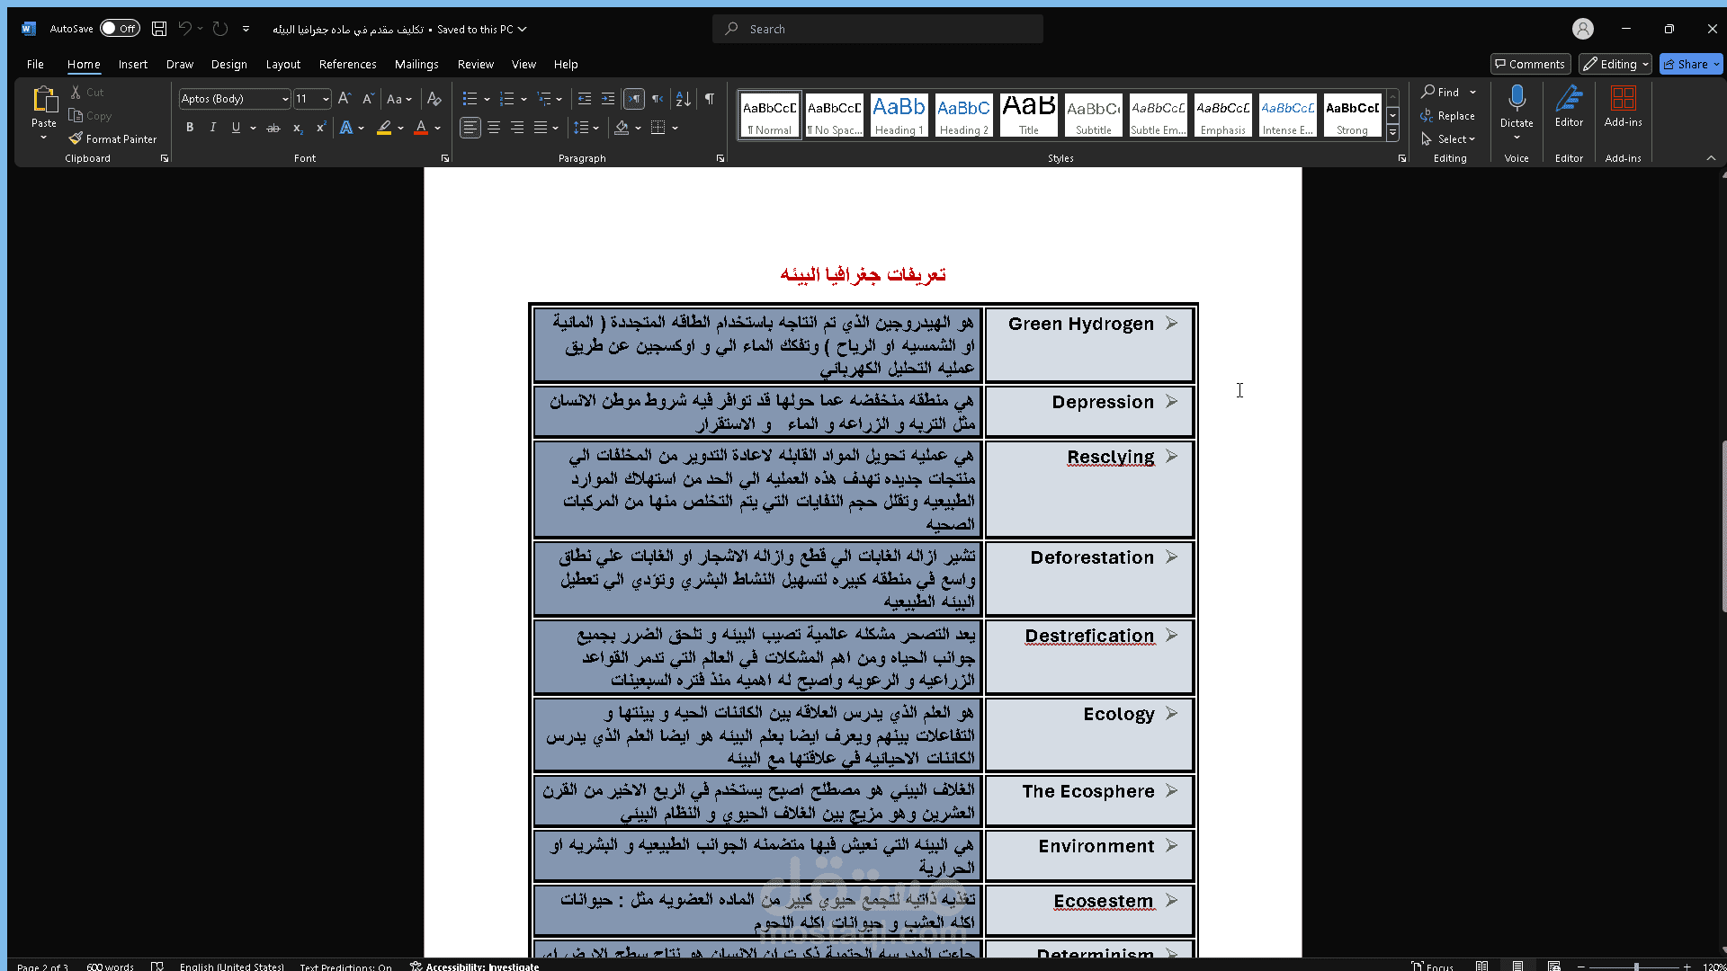This screenshot has width=1727, height=971.
Task: Open the Add-ins gallery
Action: click(x=1623, y=106)
